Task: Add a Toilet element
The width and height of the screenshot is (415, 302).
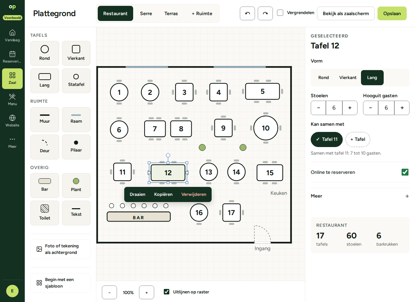Action: click(x=45, y=213)
